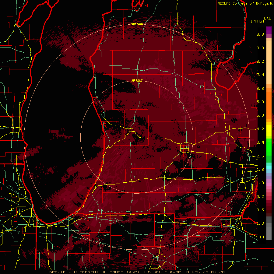Screen dimensions: 274x274
Task: Click the [PHAS] legend unit label
Action: 257,21
